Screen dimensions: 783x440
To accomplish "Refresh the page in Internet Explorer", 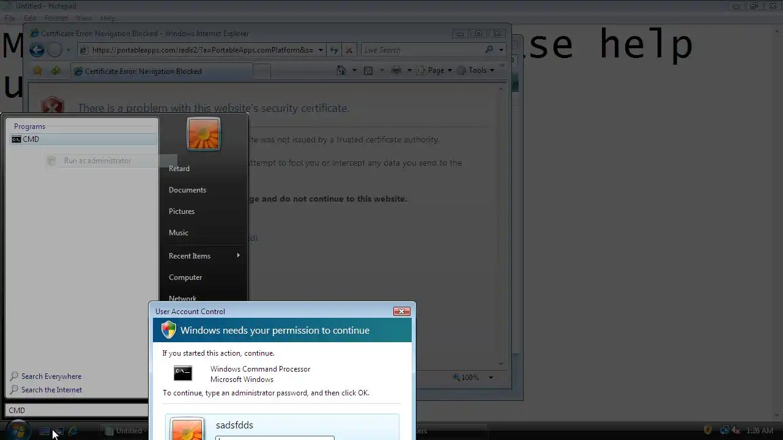I will (334, 50).
